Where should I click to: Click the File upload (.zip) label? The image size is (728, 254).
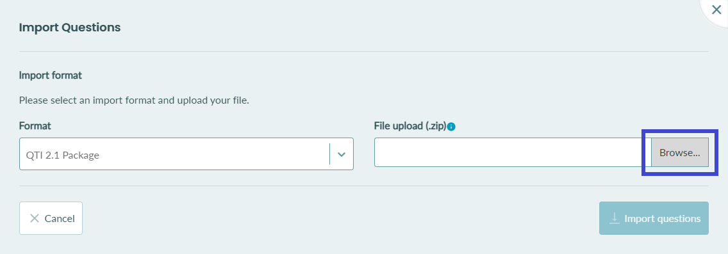(x=410, y=125)
